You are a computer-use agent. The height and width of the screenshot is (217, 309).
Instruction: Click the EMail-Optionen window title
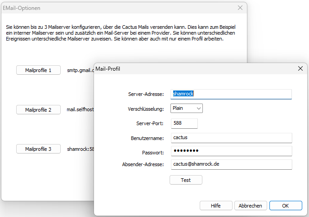22,8
